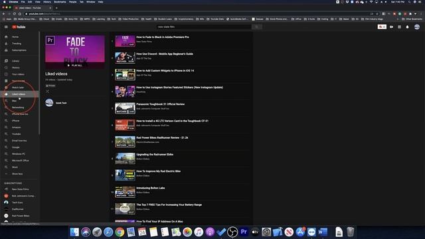Open the YouTube apps grid icon

399,27
